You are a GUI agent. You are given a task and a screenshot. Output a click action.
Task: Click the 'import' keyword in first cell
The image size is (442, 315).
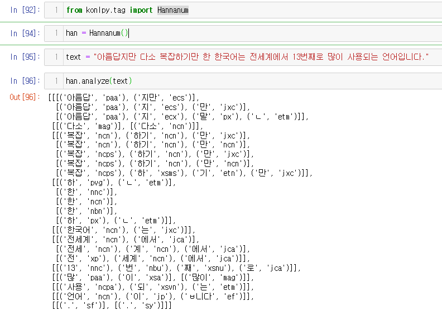click(141, 10)
